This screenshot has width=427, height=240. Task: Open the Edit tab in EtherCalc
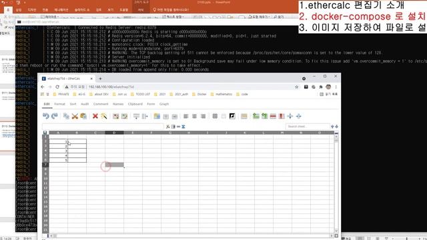coord(47,104)
